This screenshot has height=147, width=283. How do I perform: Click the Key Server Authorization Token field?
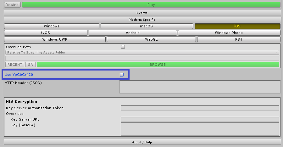(200, 108)
